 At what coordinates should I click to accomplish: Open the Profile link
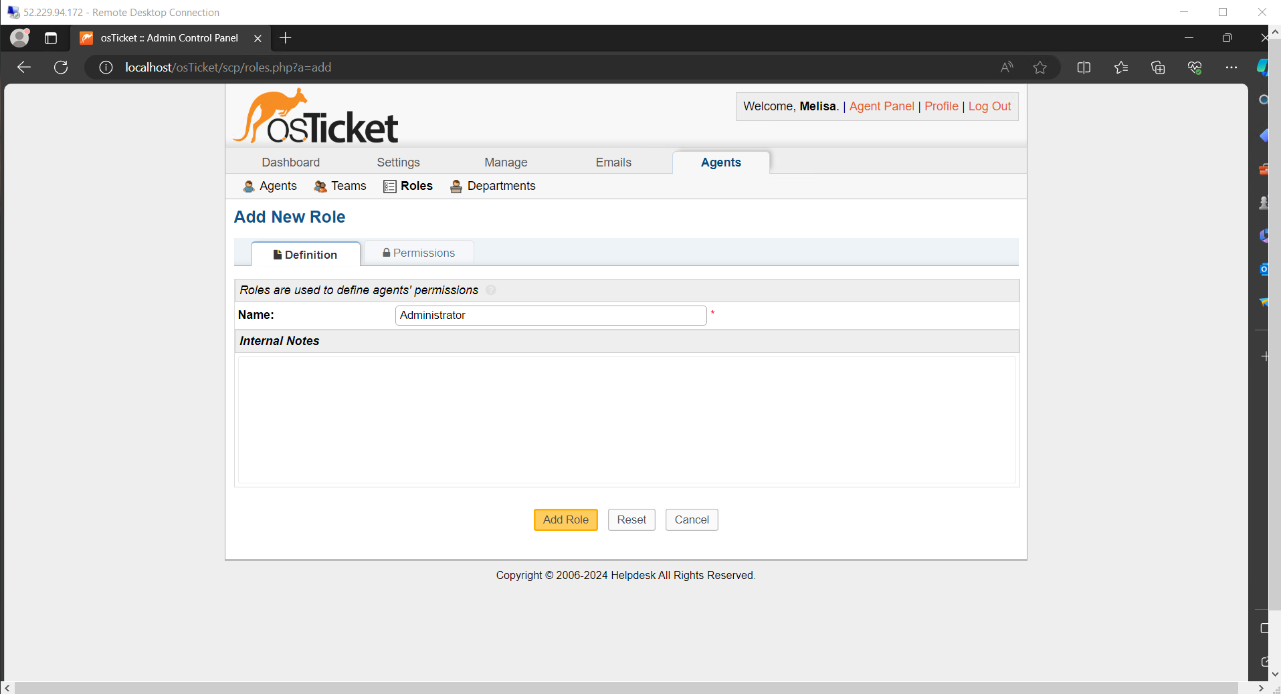coord(941,106)
